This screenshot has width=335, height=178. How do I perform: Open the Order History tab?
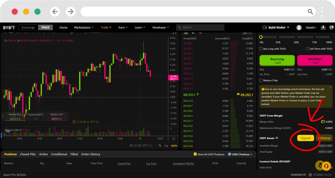pos(91,154)
